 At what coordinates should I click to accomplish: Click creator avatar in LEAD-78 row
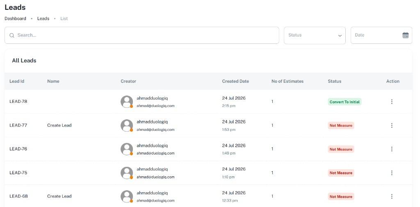127,102
